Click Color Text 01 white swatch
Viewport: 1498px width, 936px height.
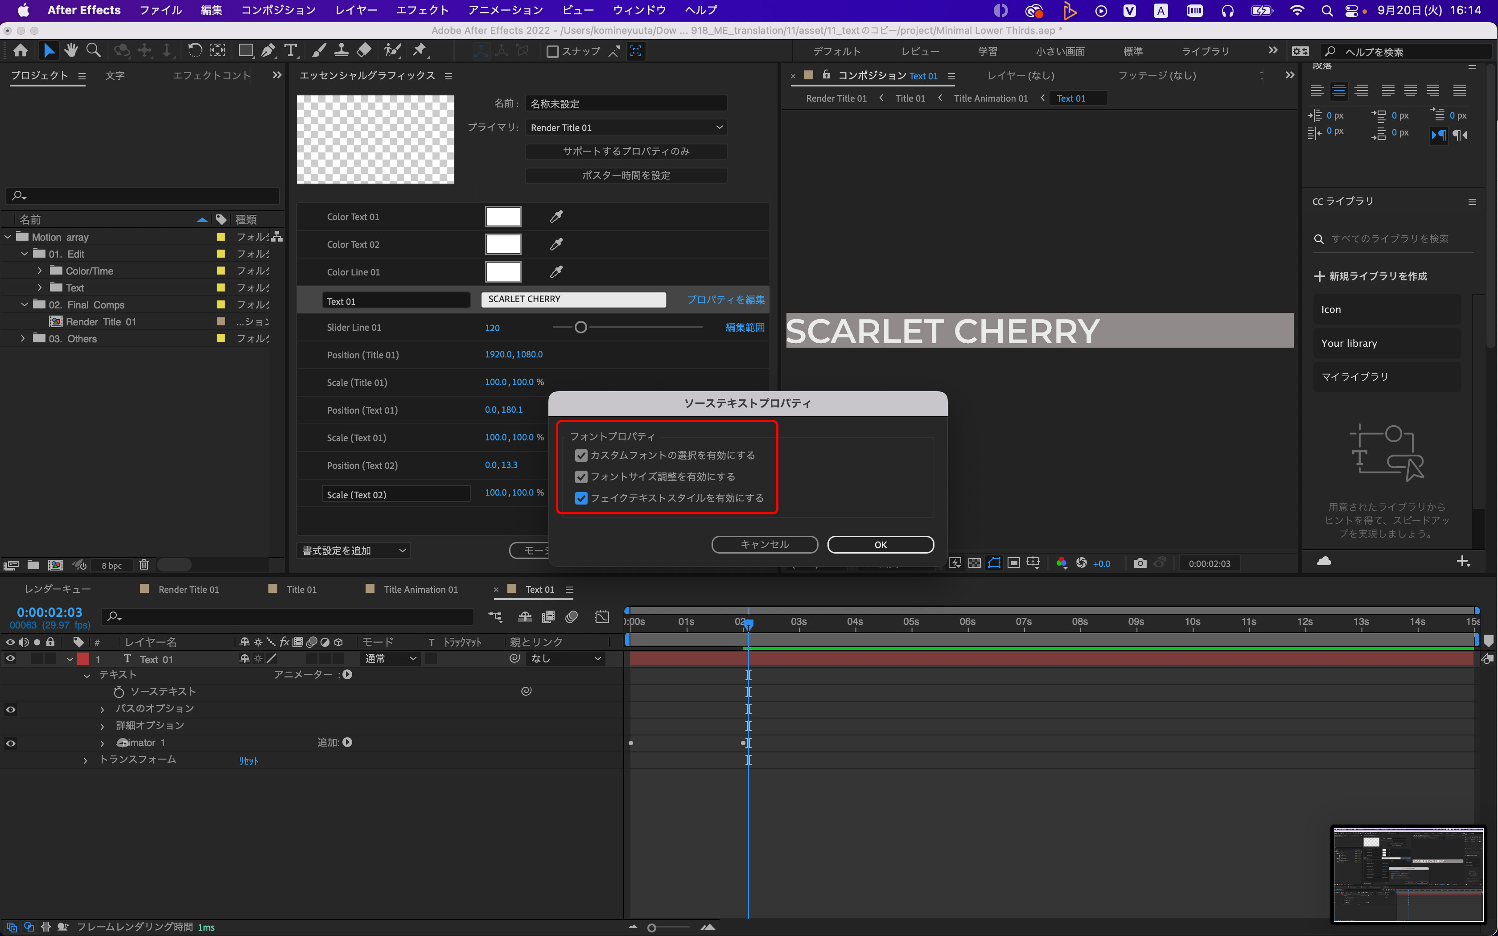(x=502, y=217)
